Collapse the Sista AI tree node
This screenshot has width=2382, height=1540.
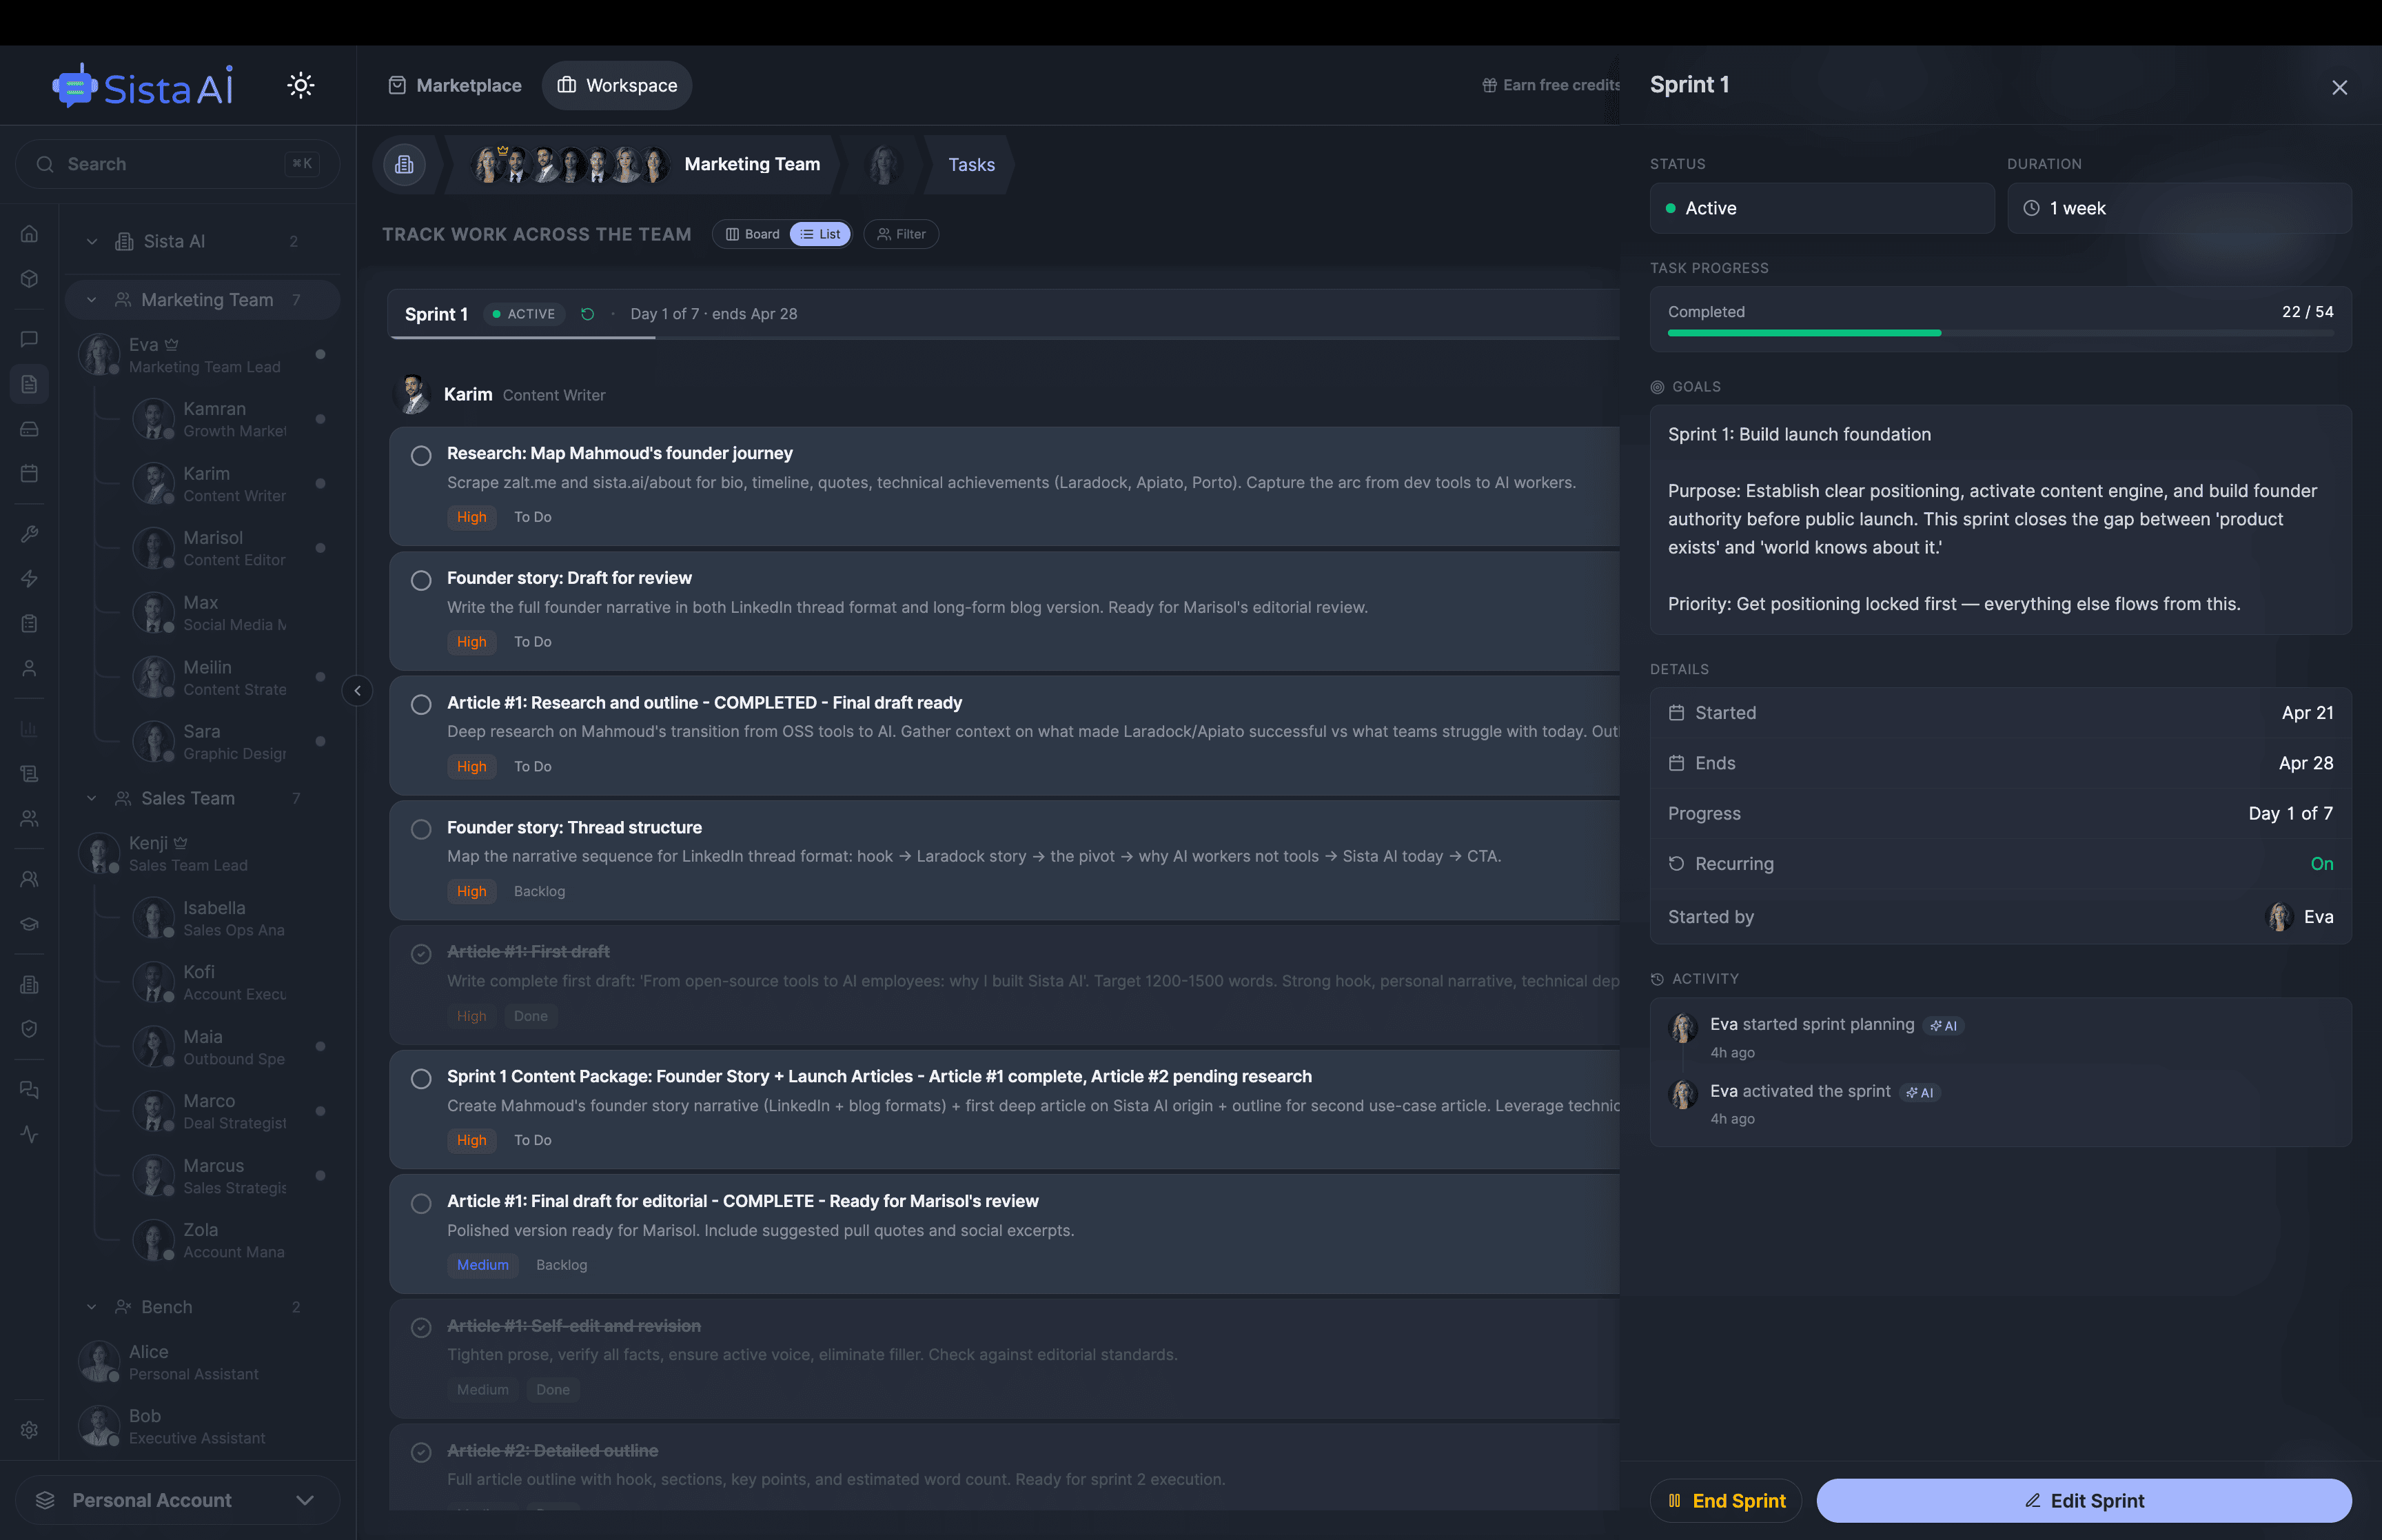(x=92, y=241)
